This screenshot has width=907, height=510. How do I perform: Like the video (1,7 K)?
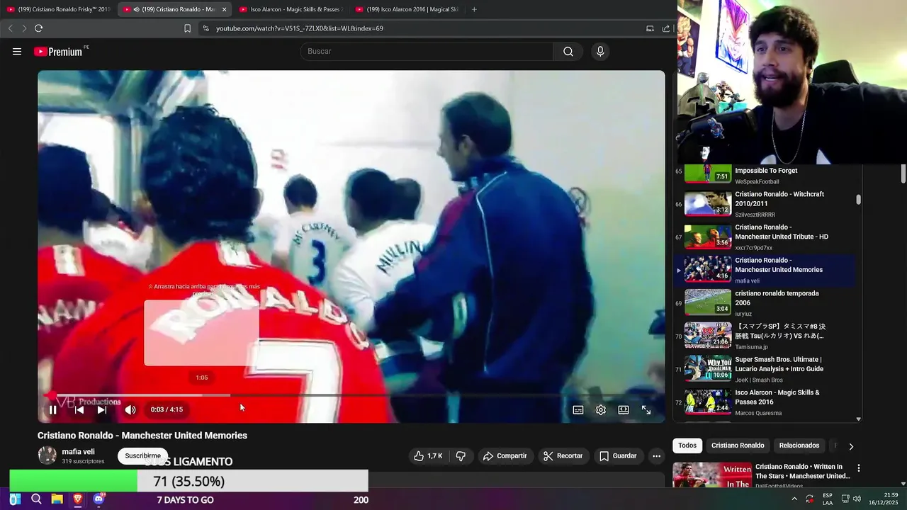428,456
